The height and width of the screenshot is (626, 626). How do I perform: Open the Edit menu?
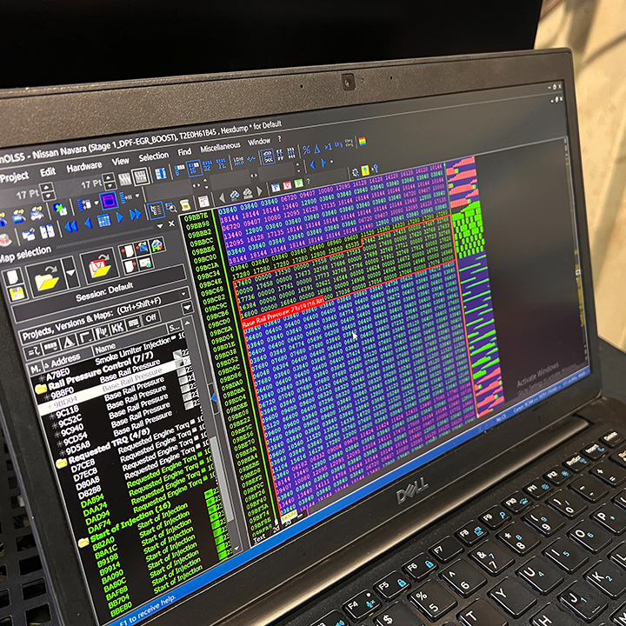48,171
